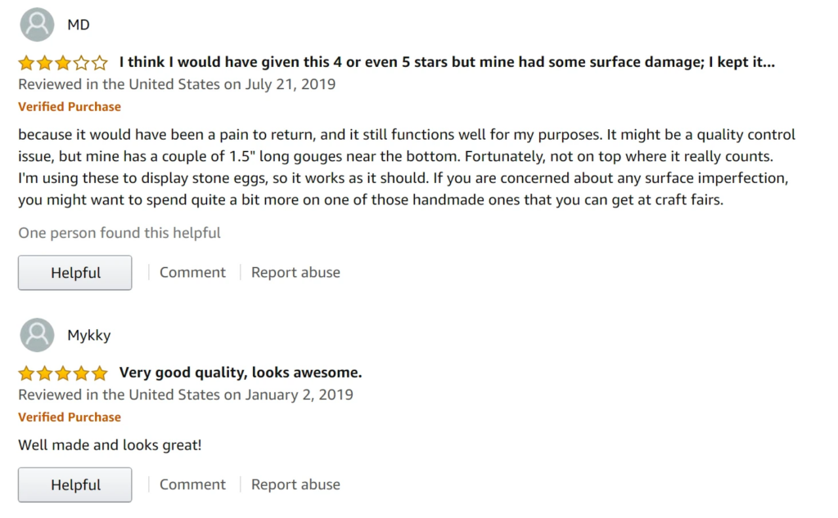Click reviewer name MD
The width and height of the screenshot is (838, 518).
[79, 25]
